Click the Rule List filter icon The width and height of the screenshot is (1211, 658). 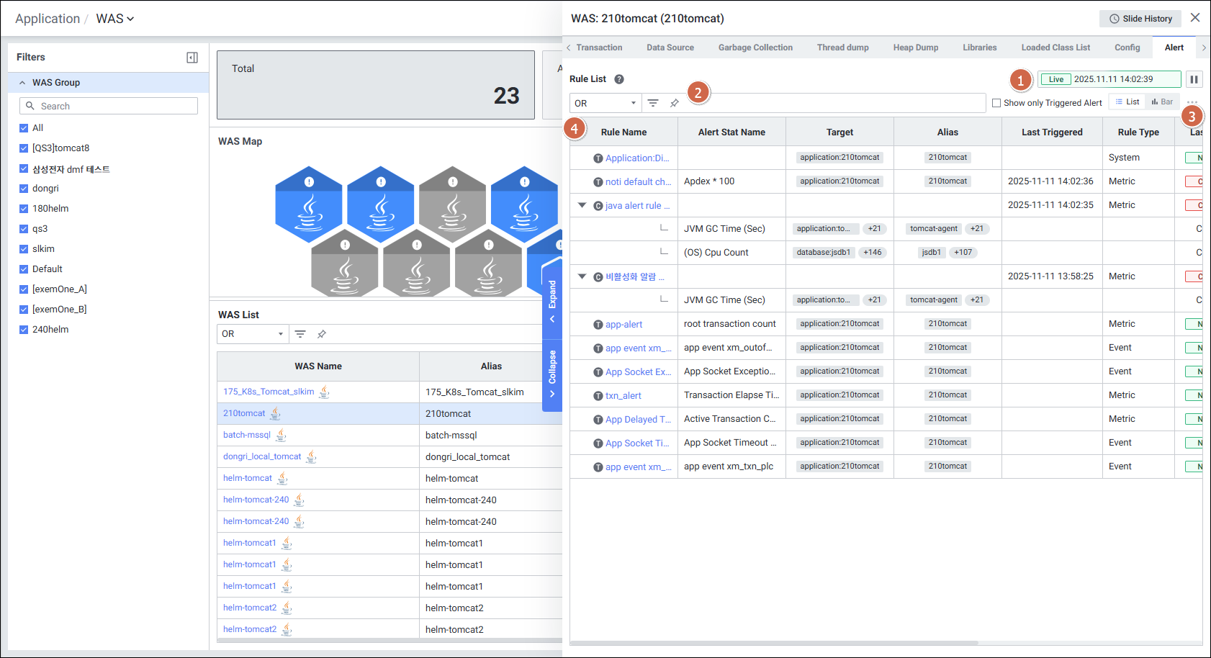(x=653, y=103)
